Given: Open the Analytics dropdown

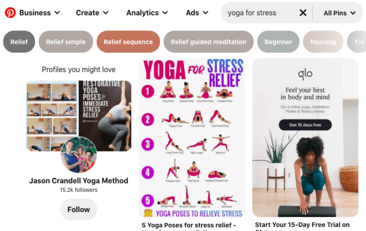Looking at the screenshot, I should pyautogui.click(x=147, y=13).
